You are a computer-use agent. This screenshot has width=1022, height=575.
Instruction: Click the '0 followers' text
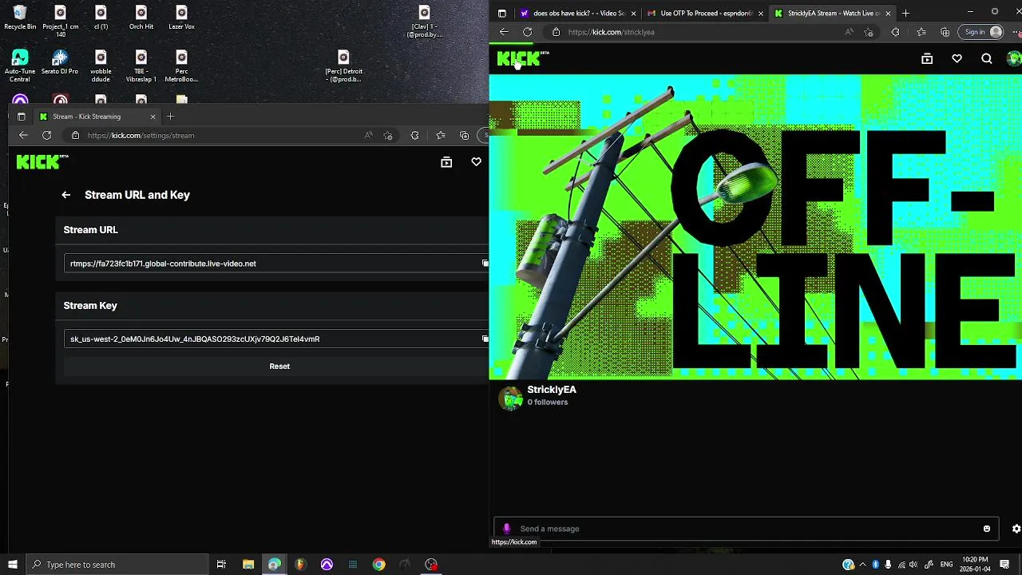click(x=548, y=402)
